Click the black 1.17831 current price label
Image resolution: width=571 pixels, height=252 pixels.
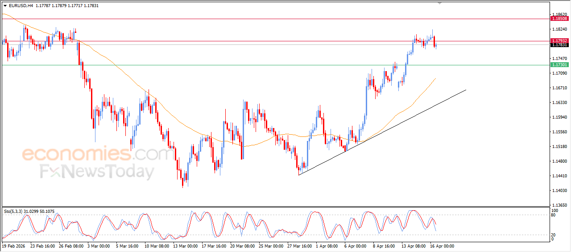click(559, 45)
